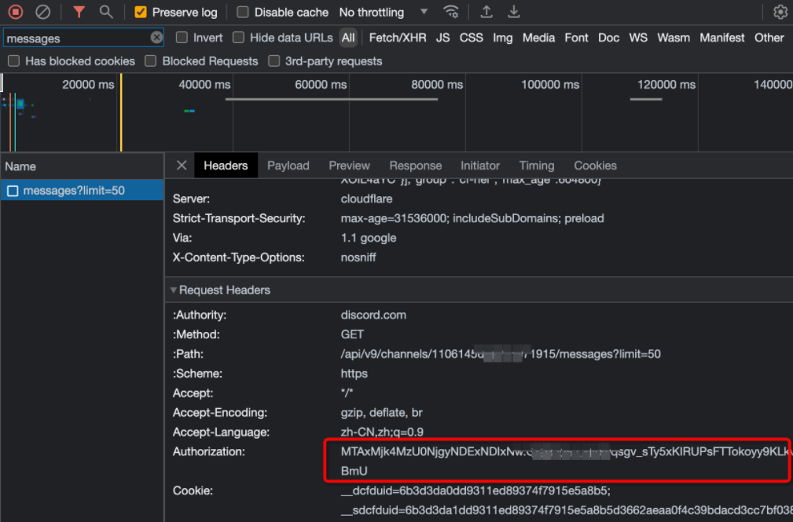Filter by WS requests
This screenshot has width=793, height=522.
[x=638, y=38]
